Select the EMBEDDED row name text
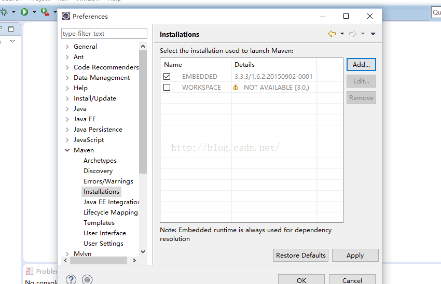This screenshot has height=284, width=441. 200,76
